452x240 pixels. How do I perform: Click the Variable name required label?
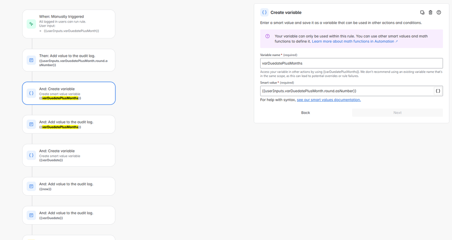pyautogui.click(x=278, y=55)
